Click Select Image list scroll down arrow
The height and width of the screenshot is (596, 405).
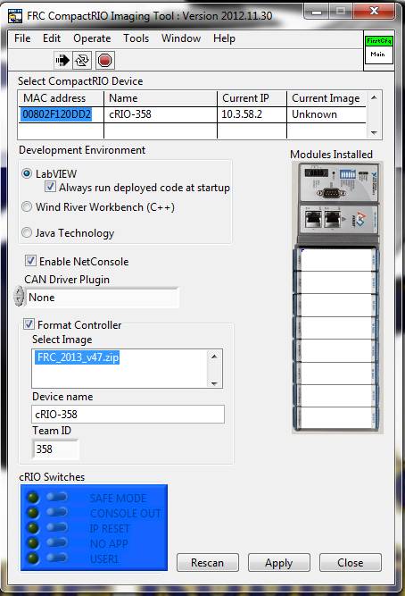point(214,383)
